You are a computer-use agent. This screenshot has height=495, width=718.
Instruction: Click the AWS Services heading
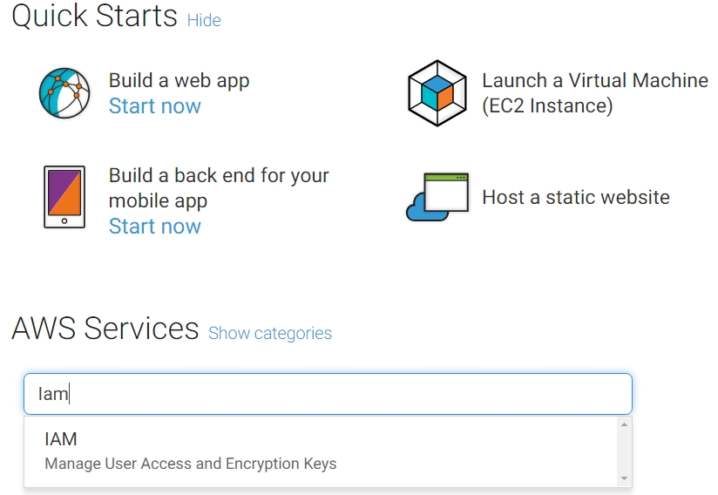pos(105,329)
